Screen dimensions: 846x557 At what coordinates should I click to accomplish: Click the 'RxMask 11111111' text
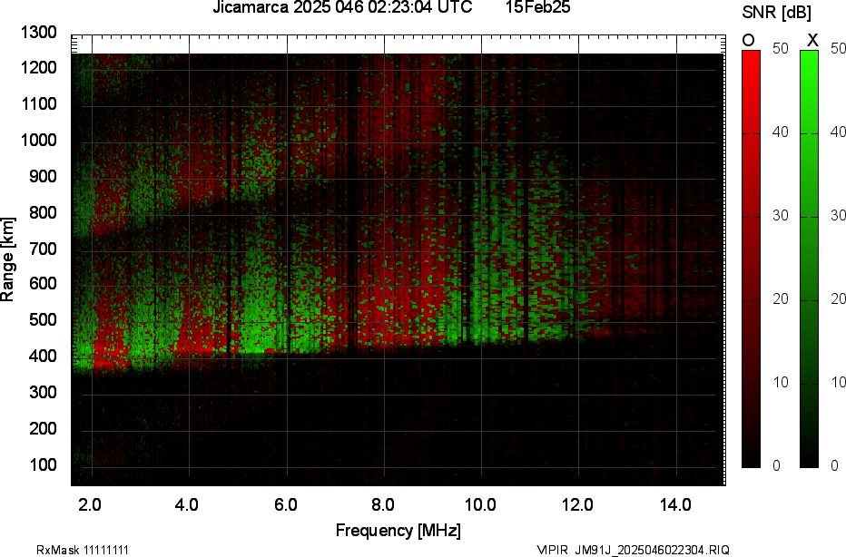pyautogui.click(x=83, y=550)
